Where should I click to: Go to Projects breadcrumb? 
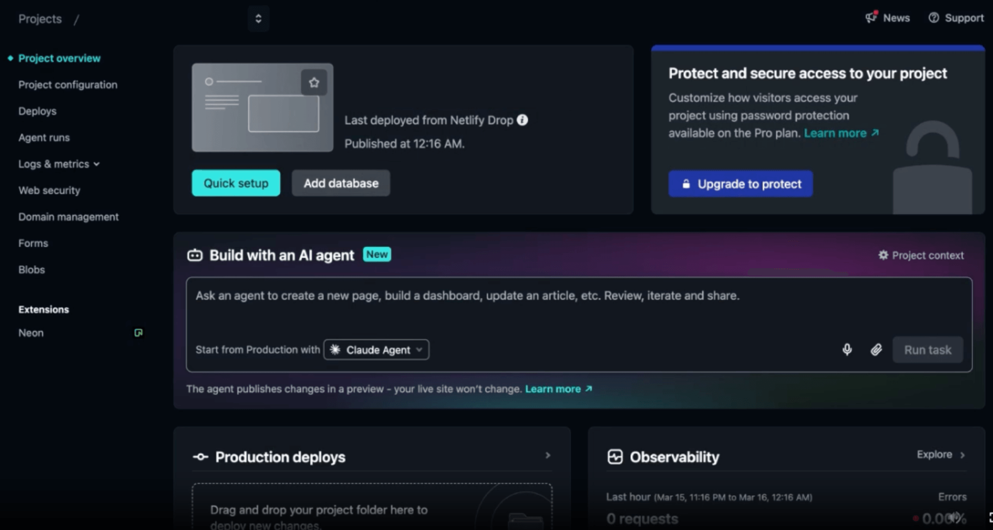point(40,19)
